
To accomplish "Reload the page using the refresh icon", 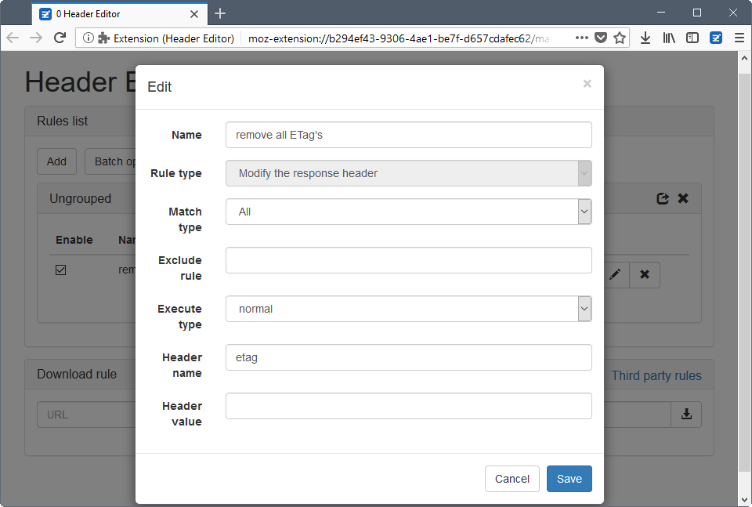I will [x=60, y=38].
